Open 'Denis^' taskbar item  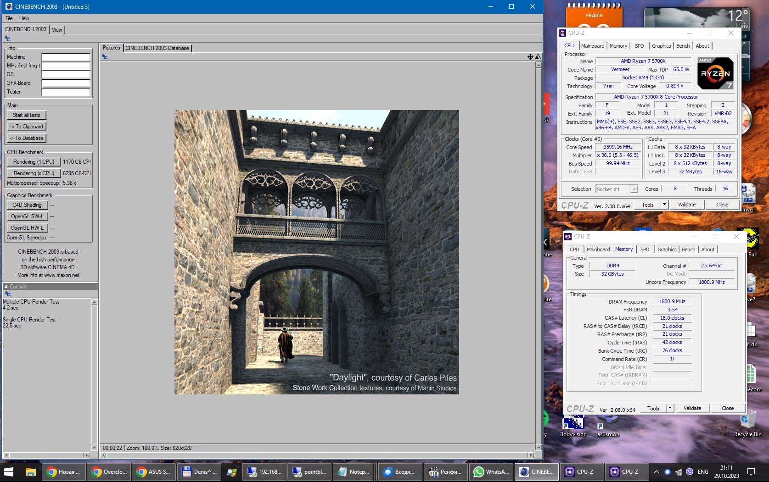point(199,471)
